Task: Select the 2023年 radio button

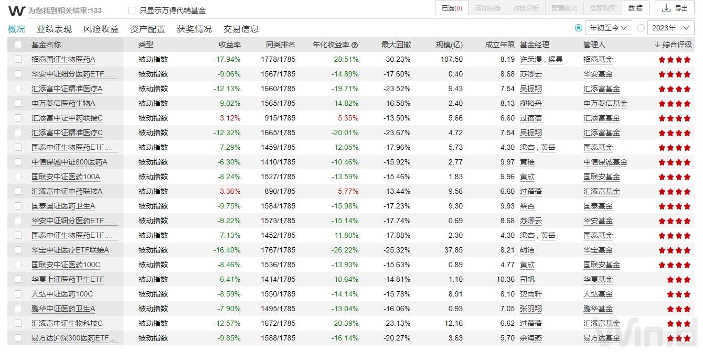Action: click(x=641, y=28)
